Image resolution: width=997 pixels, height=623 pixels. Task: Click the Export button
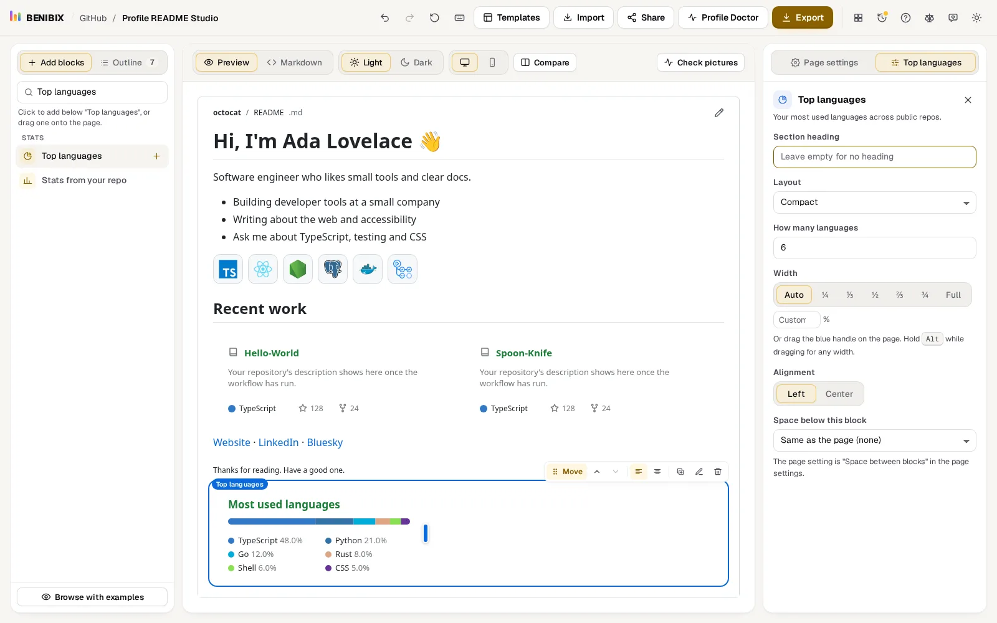pyautogui.click(x=803, y=17)
